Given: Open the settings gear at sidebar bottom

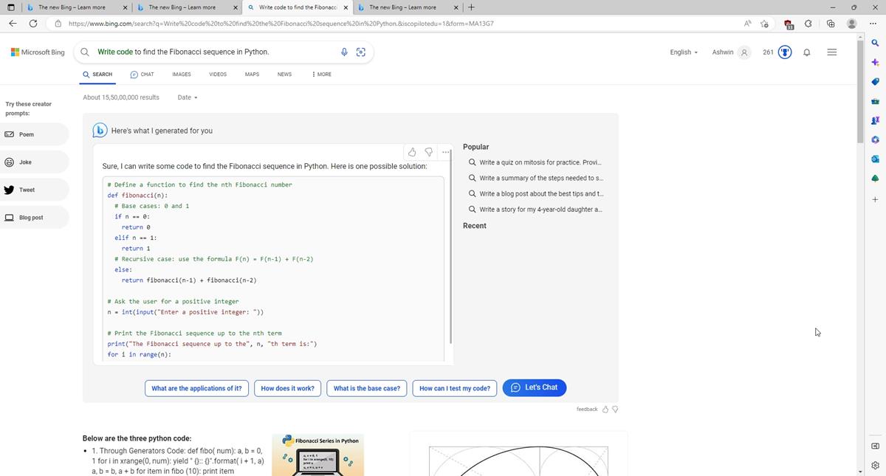Looking at the screenshot, I should (875, 465).
